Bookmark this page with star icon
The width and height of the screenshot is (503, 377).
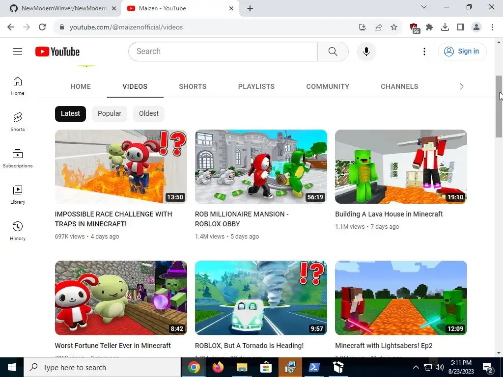394,27
